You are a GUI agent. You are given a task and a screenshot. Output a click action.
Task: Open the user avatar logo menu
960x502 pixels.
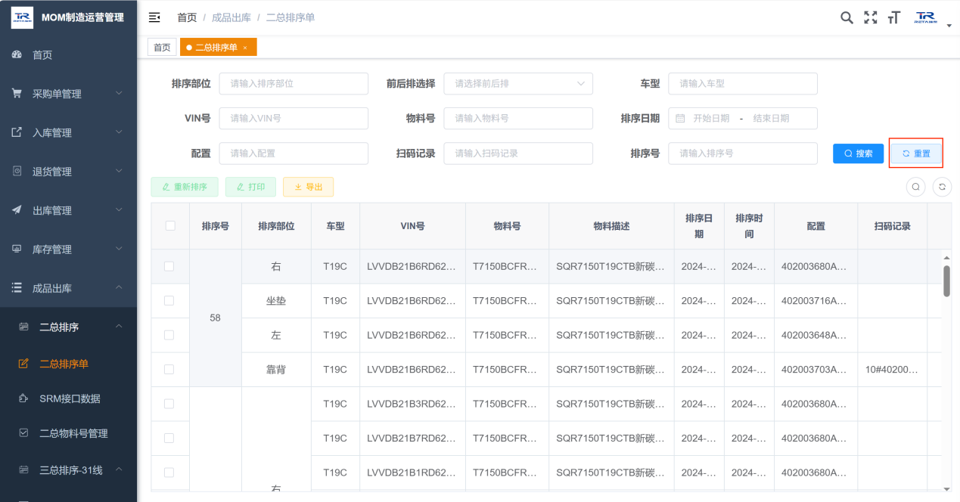point(925,17)
